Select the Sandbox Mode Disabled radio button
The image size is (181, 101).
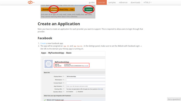click(77, 92)
